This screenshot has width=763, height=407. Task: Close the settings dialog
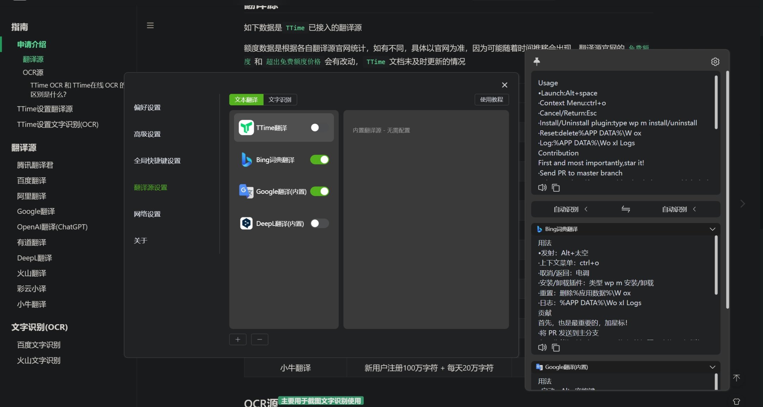(x=505, y=85)
